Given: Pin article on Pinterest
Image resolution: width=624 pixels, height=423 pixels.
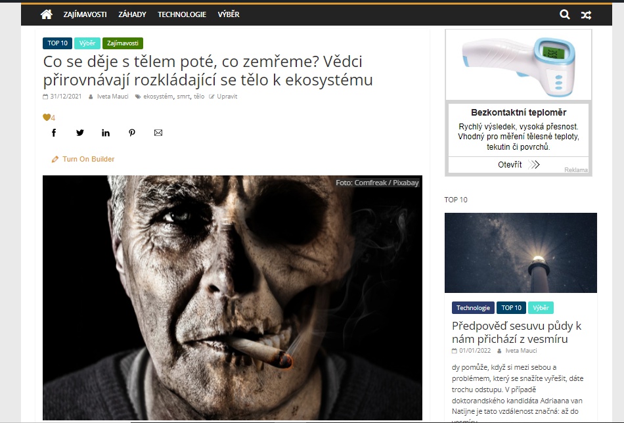Looking at the screenshot, I should tap(132, 133).
